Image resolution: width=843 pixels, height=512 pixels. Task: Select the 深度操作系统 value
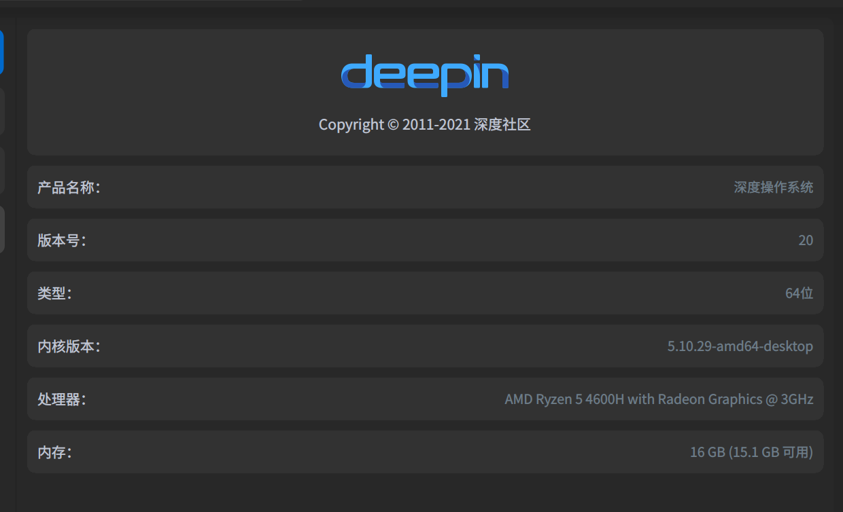tap(774, 187)
